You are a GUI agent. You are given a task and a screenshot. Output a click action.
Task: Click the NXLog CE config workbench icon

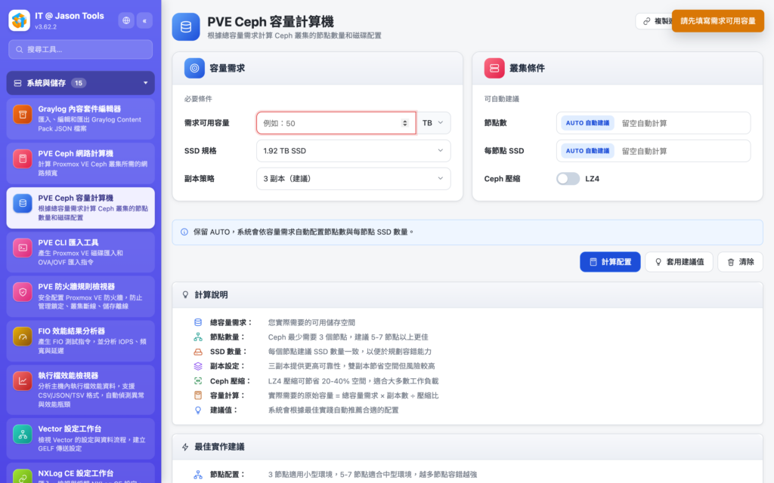click(x=22, y=477)
